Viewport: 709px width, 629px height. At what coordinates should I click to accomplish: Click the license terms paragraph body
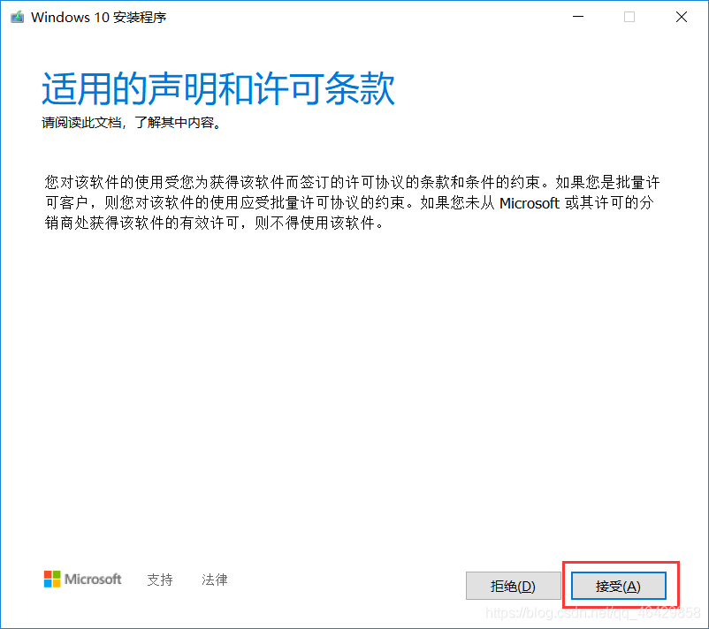pos(352,202)
